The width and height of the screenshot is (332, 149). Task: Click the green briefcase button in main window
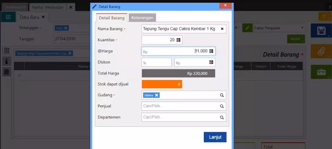(321, 72)
